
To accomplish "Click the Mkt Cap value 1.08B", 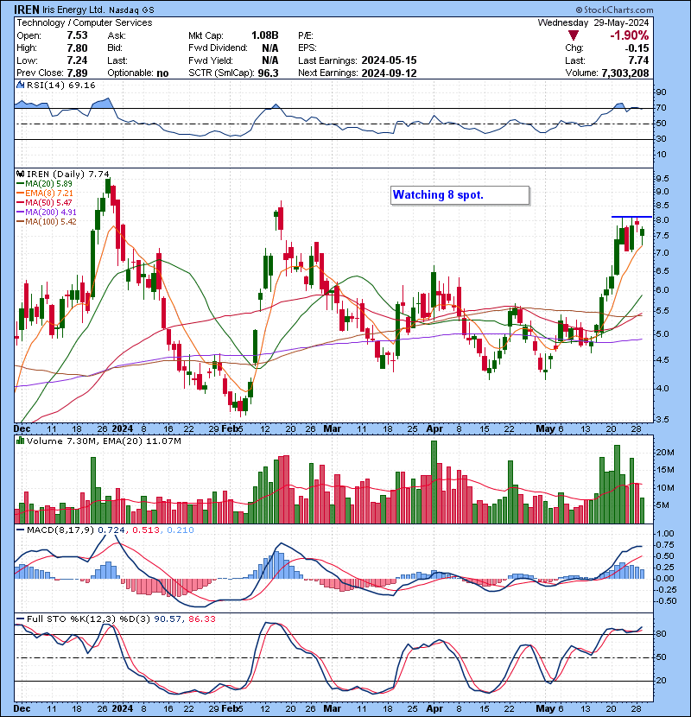I will [x=265, y=35].
